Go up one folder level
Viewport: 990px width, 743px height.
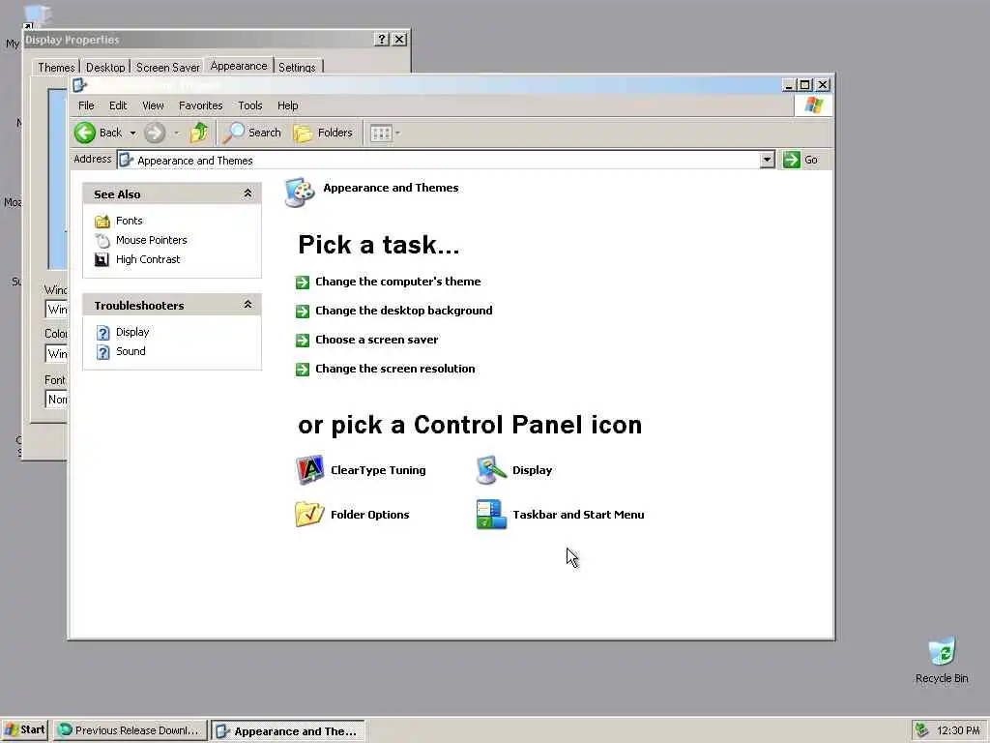(x=199, y=133)
